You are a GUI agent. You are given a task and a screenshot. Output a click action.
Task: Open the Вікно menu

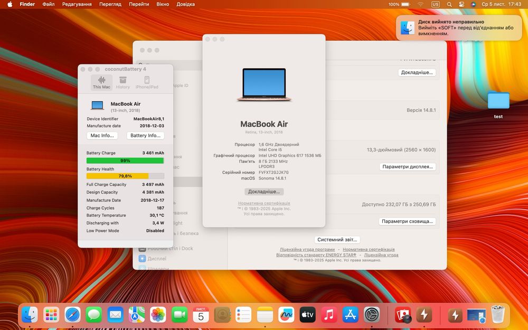click(163, 4)
